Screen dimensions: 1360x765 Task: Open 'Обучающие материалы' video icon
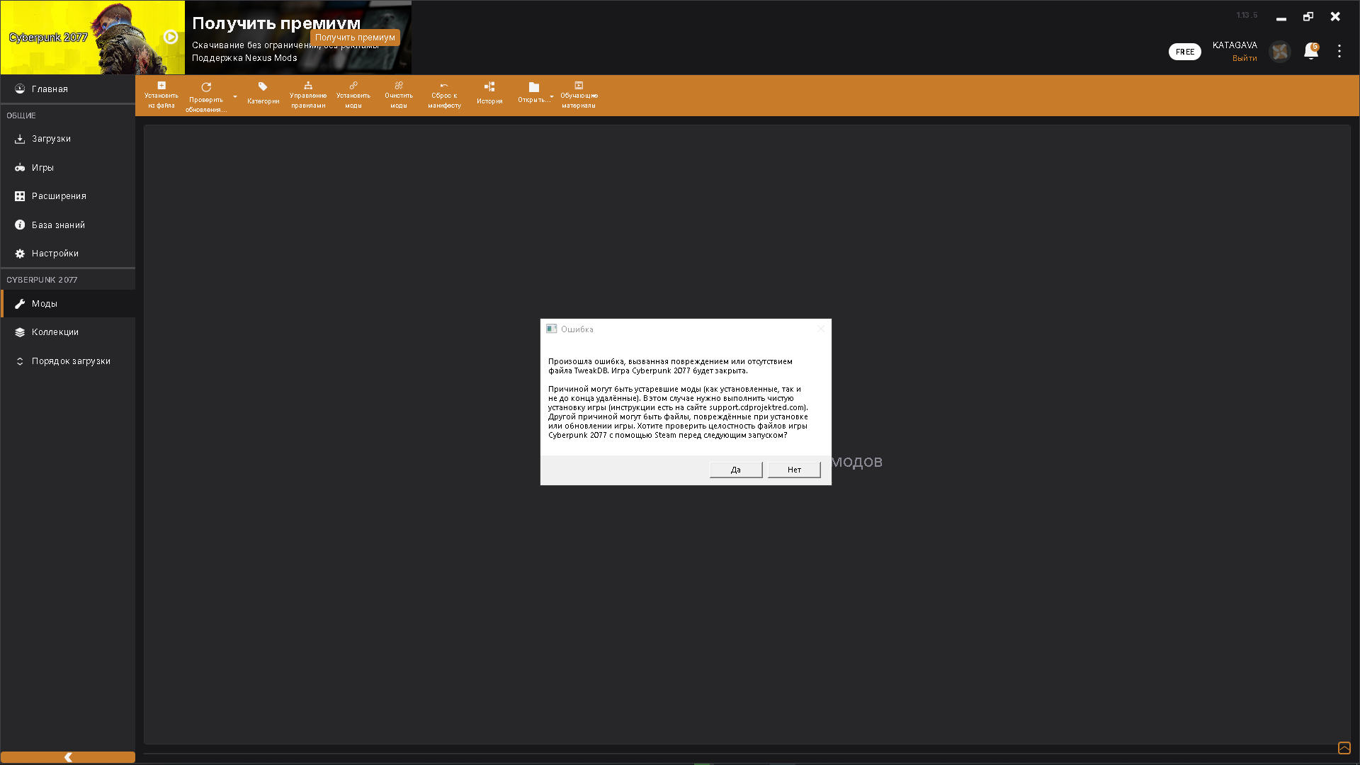[579, 86]
